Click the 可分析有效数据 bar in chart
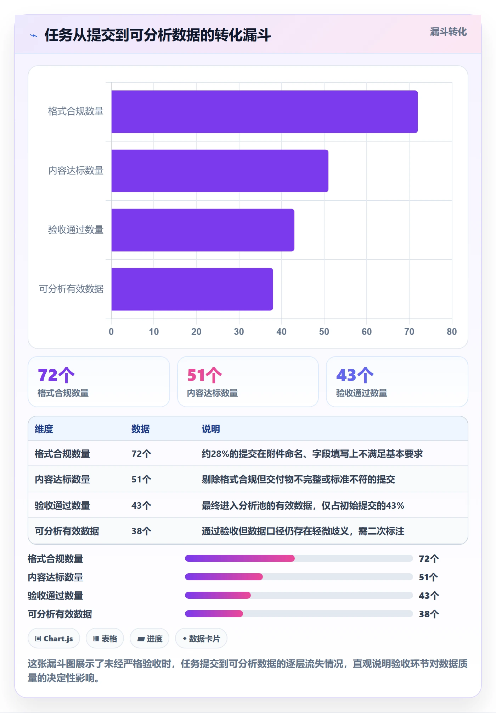 pos(192,289)
